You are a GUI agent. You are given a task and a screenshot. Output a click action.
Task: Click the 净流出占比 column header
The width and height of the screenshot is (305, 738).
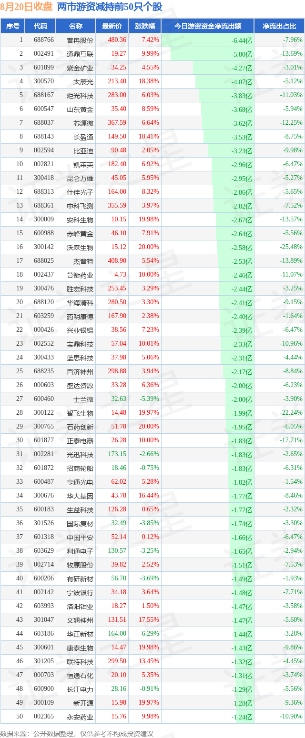point(280,26)
